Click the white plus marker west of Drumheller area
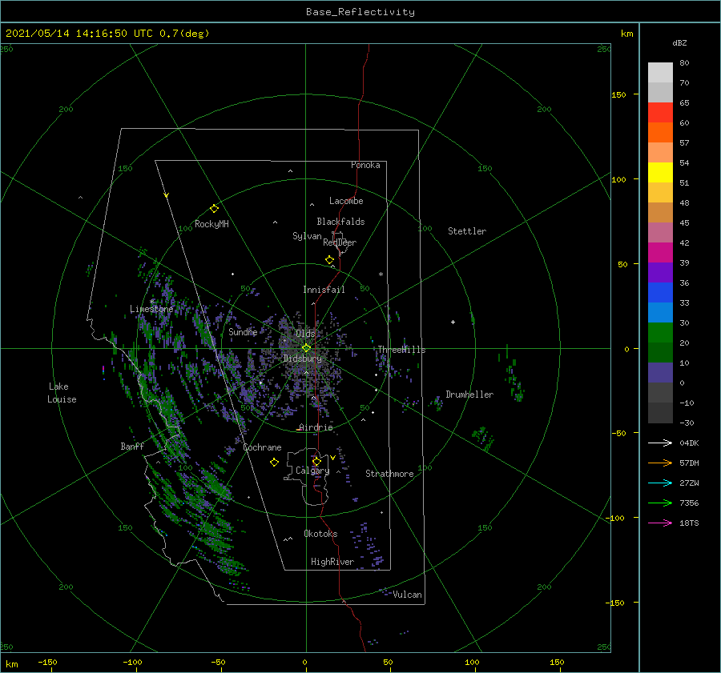The width and height of the screenshot is (721, 673). 453,322
